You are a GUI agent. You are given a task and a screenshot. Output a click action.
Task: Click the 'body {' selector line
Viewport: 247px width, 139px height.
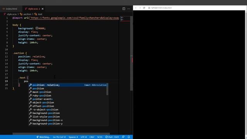pyautogui.click(x=17, y=25)
